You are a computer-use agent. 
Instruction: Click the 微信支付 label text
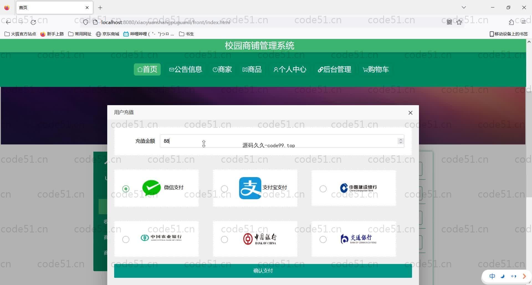[x=174, y=188]
